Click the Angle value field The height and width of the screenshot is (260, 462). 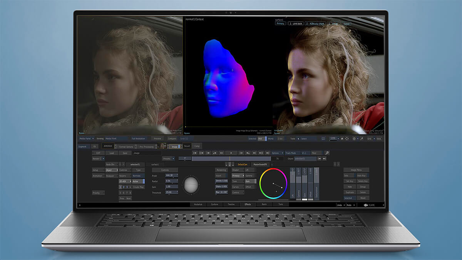[172, 175]
